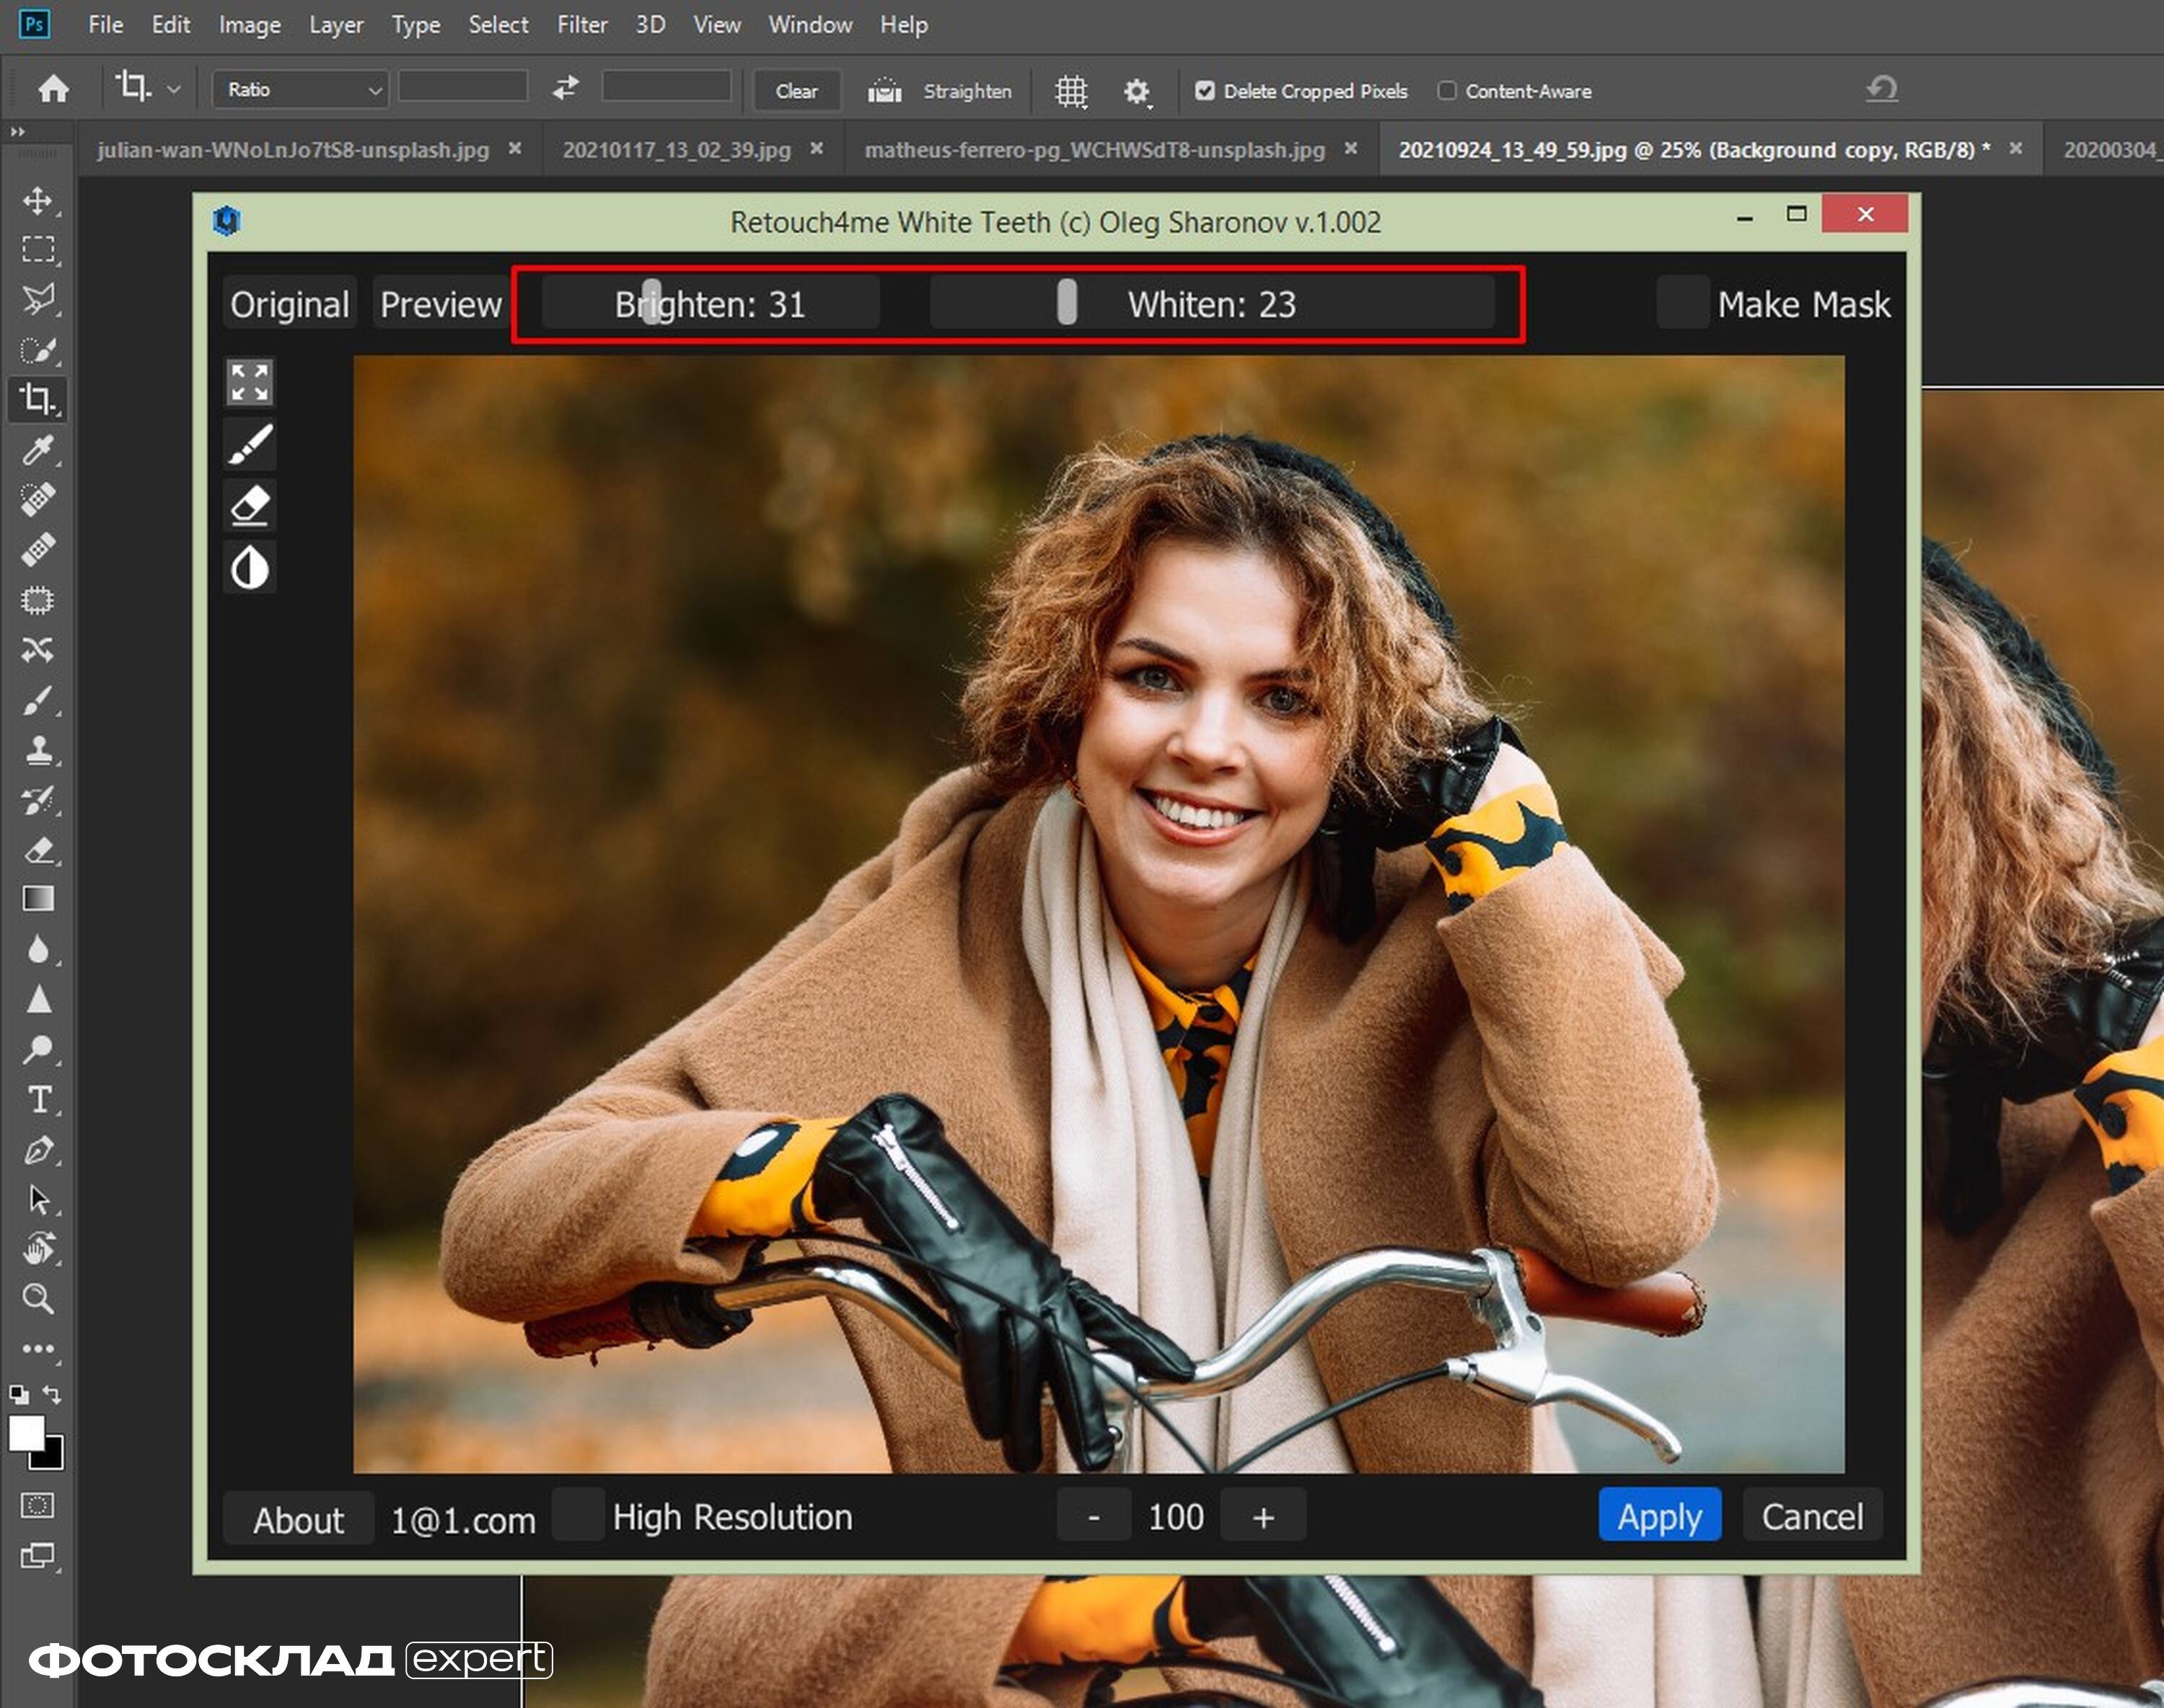
Task: Click the Straighten level icon
Action: tap(884, 91)
